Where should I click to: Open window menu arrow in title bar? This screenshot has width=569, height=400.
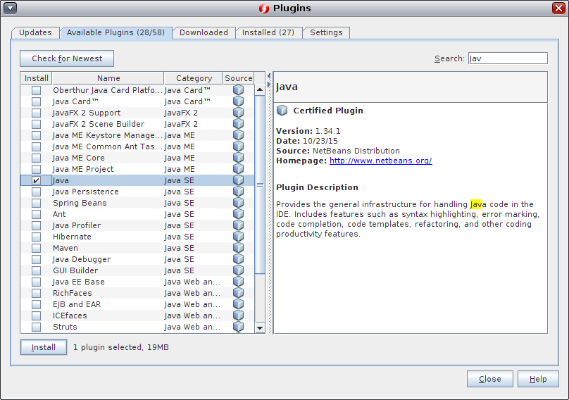10,8
